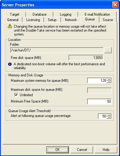Go to the E-mail Notification tab
Viewport: 120px width, 156px height.
[97, 14]
